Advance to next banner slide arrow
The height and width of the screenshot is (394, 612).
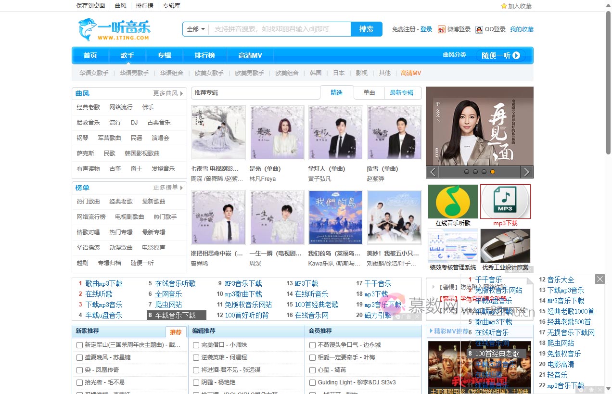527,172
